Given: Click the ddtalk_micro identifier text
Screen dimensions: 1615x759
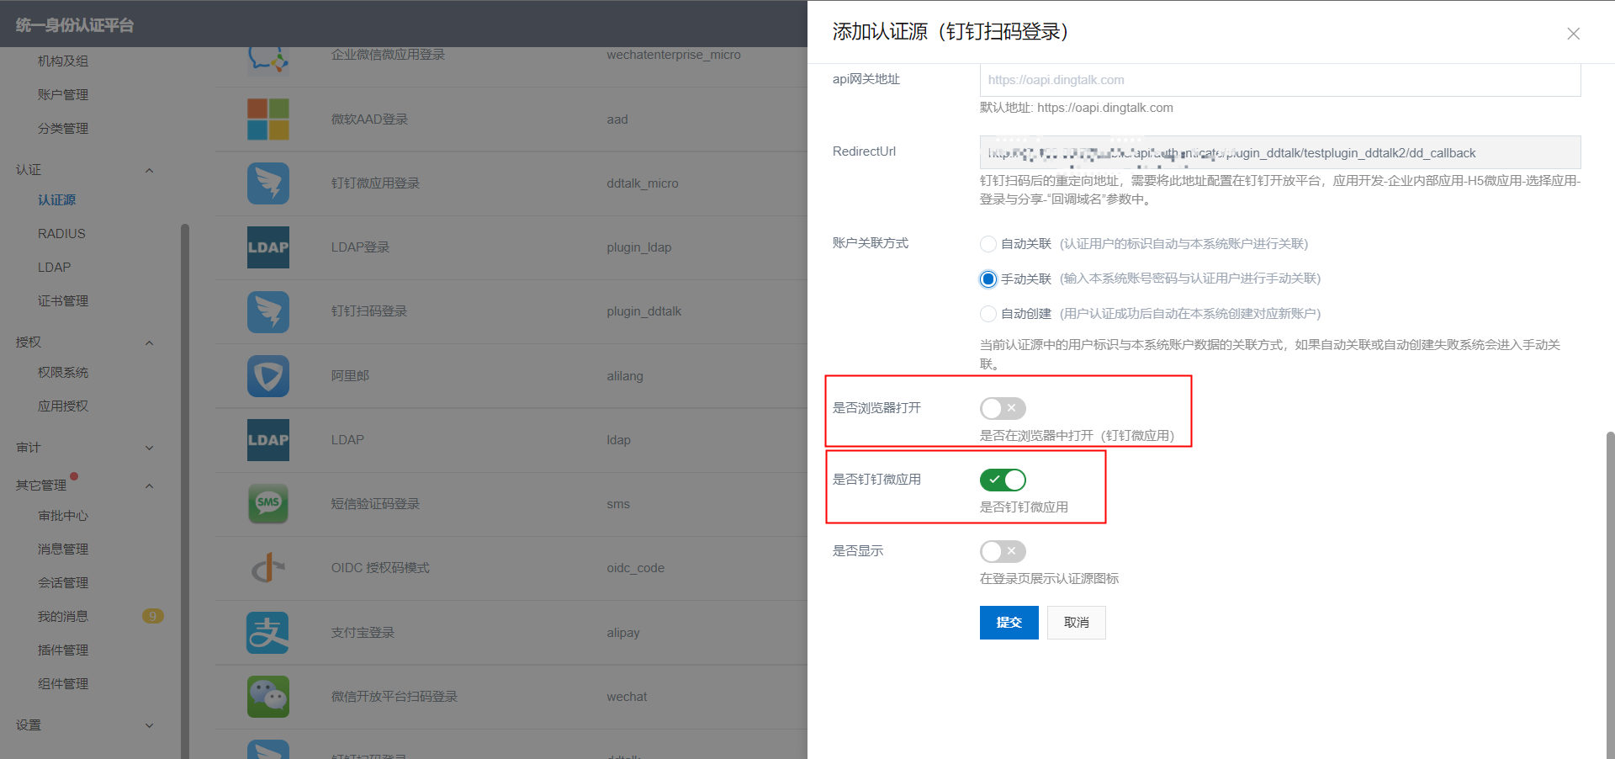Looking at the screenshot, I should click(x=643, y=183).
